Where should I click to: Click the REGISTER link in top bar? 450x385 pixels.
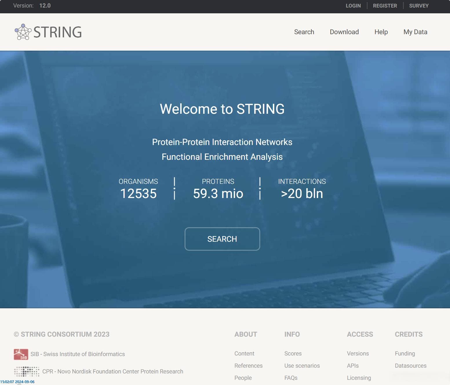(385, 6)
